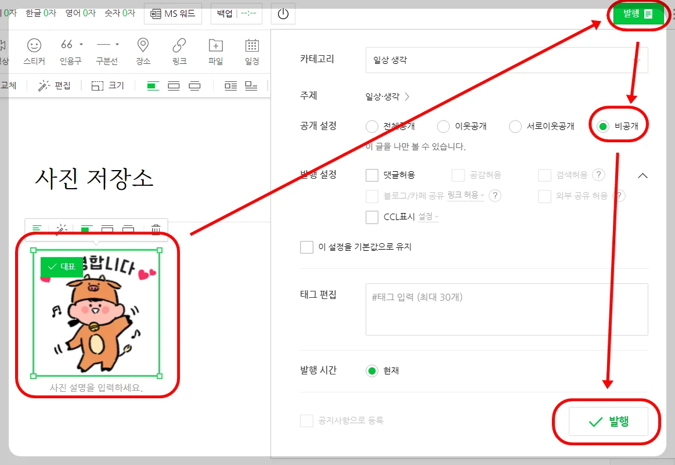The width and height of the screenshot is (675, 465).
Task: Click the power icon in the top bar
Action: coord(283,14)
